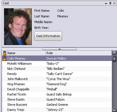This screenshot has height=112, width=117.
Task: Select the Steve Buscemi row
Action: [x=57, y=105]
